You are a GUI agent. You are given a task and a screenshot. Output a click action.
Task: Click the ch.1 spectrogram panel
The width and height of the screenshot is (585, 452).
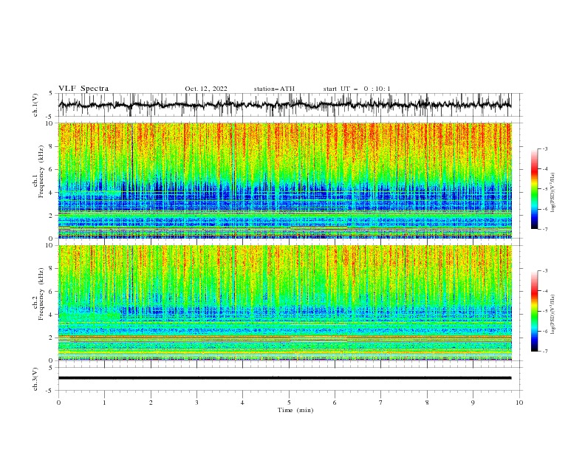coord(284,180)
